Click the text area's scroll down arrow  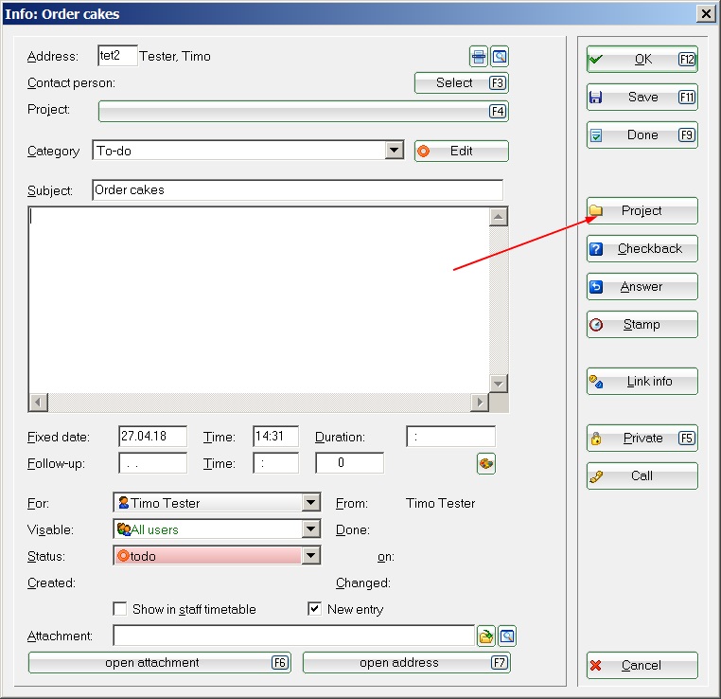pos(499,383)
